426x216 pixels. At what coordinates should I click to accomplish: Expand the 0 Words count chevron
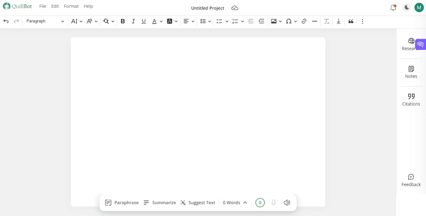coord(245,203)
